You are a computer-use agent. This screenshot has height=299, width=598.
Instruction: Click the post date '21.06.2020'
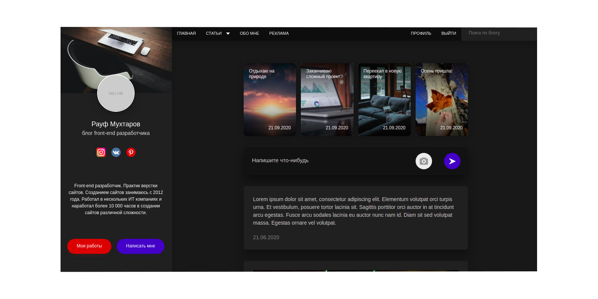click(266, 237)
